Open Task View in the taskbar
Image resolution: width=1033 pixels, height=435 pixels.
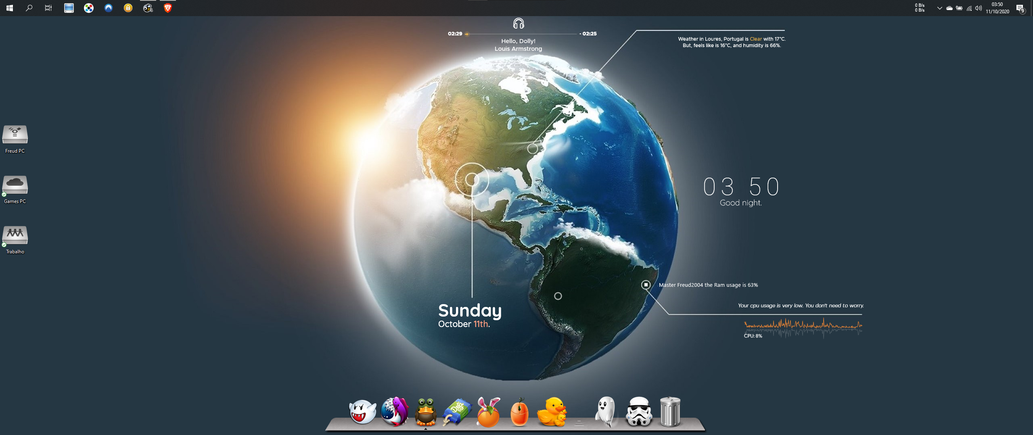click(48, 8)
